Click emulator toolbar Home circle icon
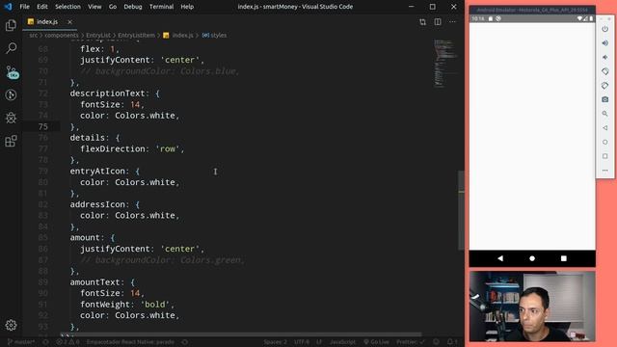The height and width of the screenshot is (347, 617). (604, 142)
